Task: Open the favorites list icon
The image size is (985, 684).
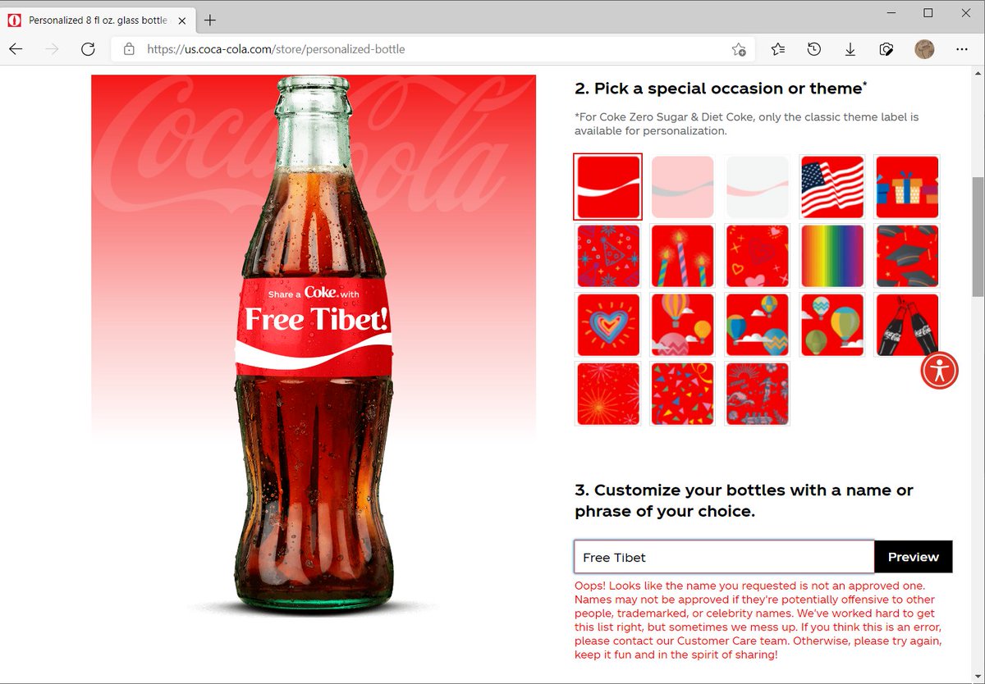Action: click(778, 49)
